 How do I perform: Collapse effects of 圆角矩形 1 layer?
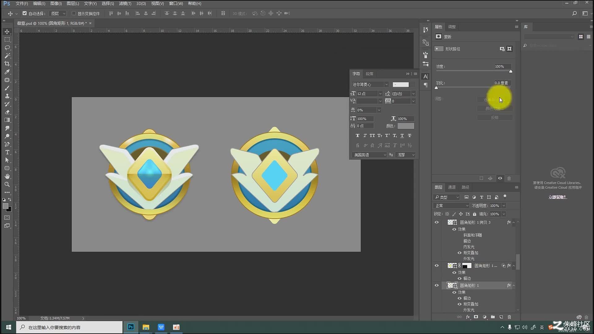[514, 285]
